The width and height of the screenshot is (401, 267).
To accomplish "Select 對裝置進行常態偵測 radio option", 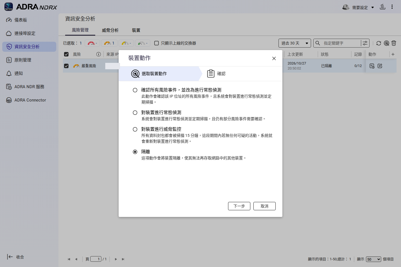I will click(x=135, y=113).
